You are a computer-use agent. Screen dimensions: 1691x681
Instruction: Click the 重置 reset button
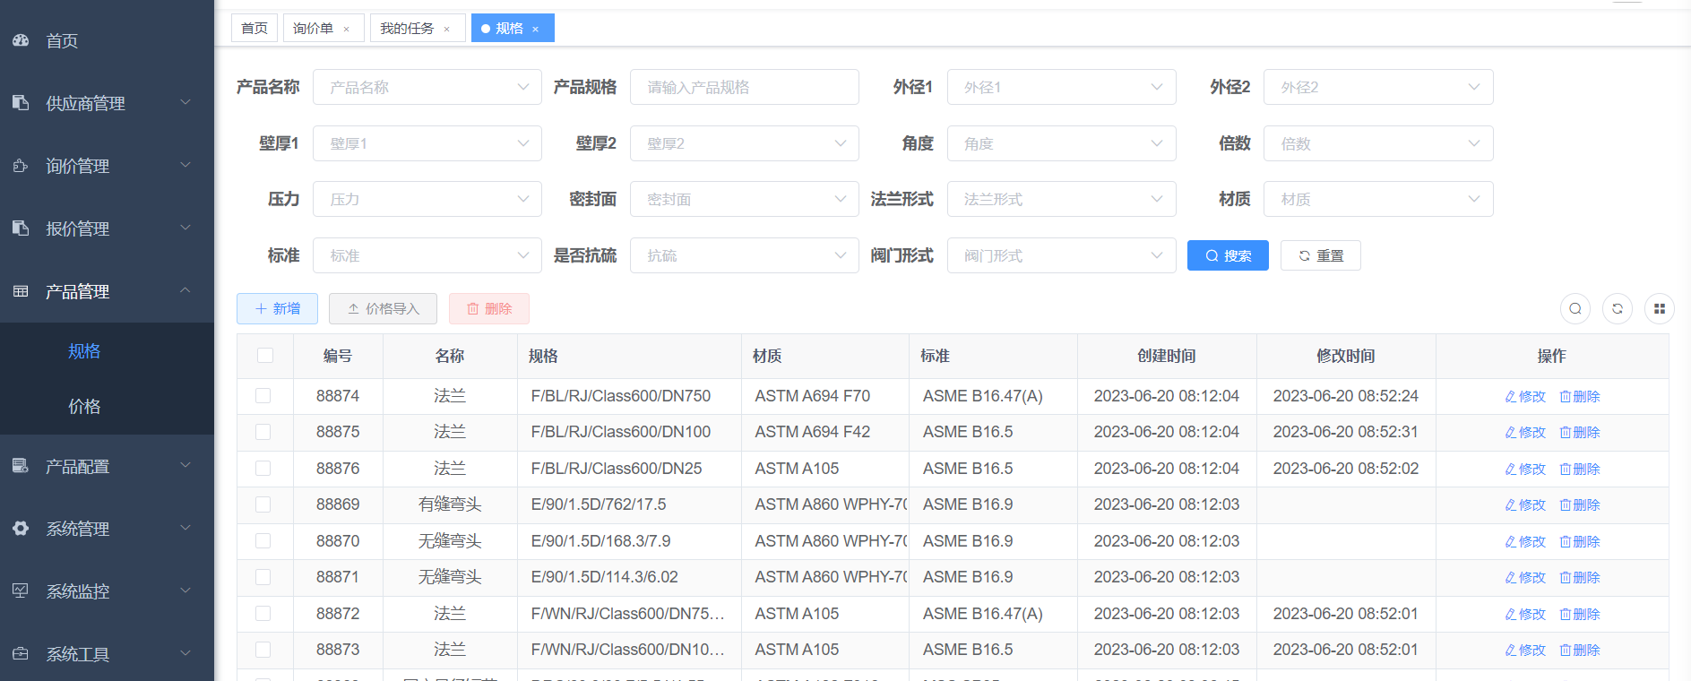coord(1321,255)
